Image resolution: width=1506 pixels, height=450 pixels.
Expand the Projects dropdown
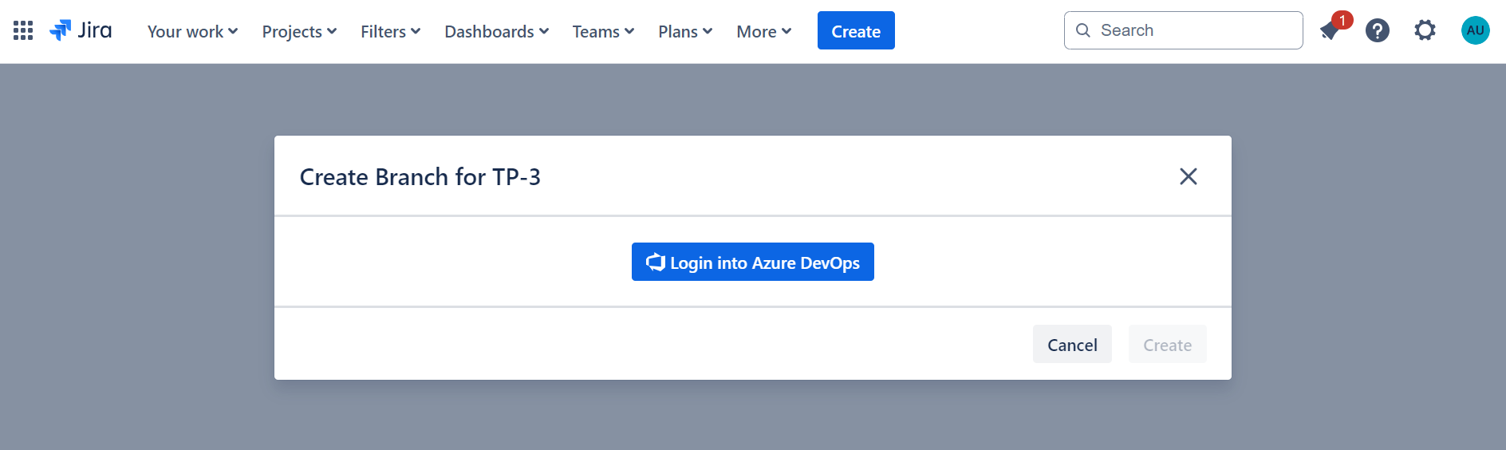coord(299,31)
